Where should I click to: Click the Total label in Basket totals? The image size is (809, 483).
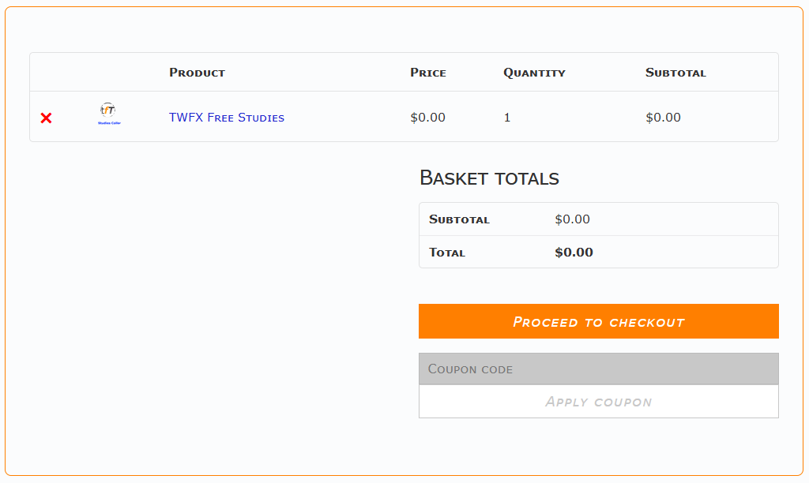pyautogui.click(x=447, y=253)
